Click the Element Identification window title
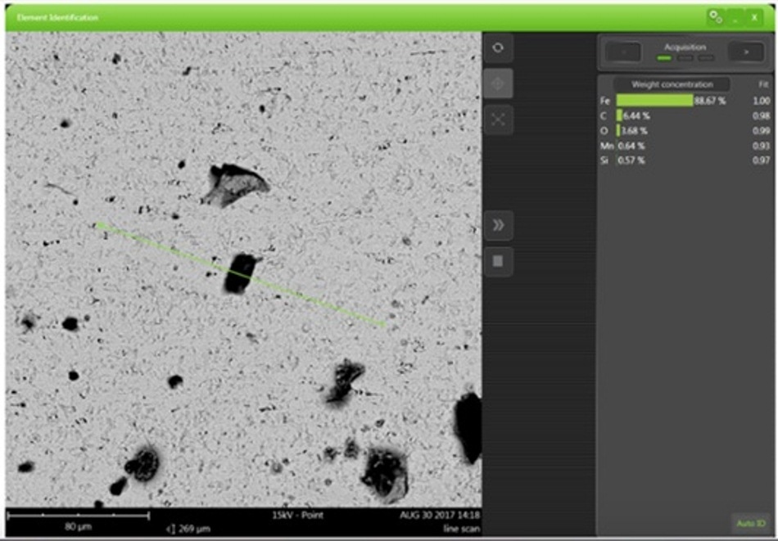Image resolution: width=778 pixels, height=541 pixels. point(57,17)
